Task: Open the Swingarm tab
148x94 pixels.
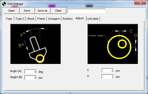Action: pyautogui.click(x=54, y=19)
